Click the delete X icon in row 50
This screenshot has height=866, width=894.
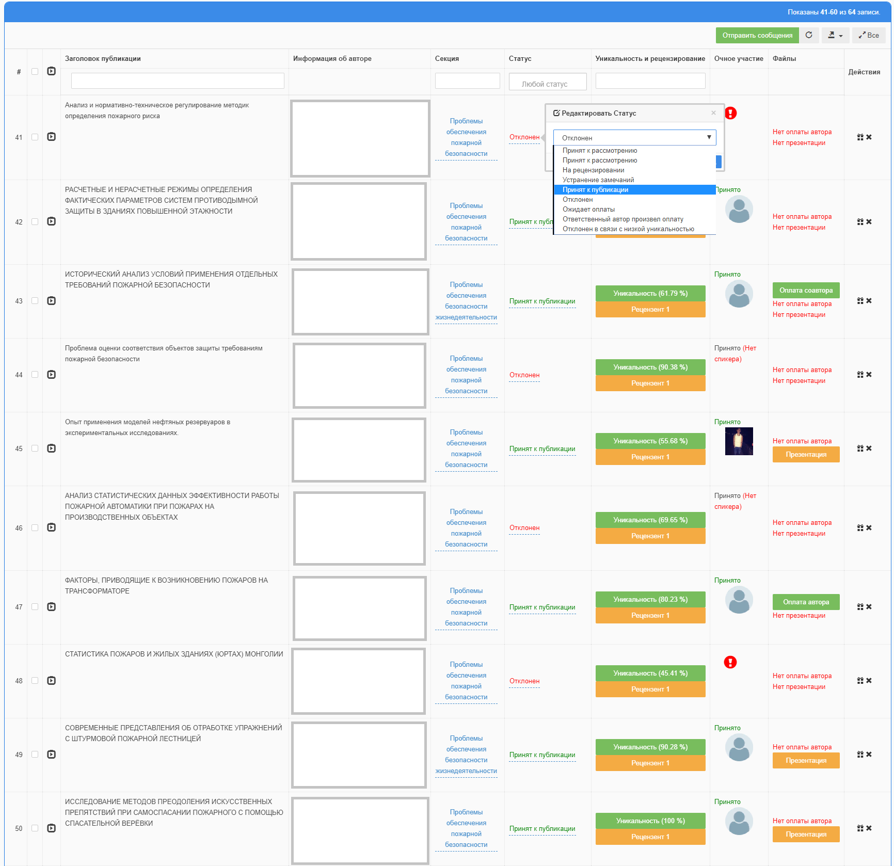click(x=869, y=828)
